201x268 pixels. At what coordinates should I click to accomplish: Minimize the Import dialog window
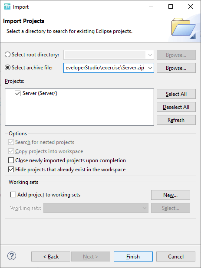tap(151, 7)
